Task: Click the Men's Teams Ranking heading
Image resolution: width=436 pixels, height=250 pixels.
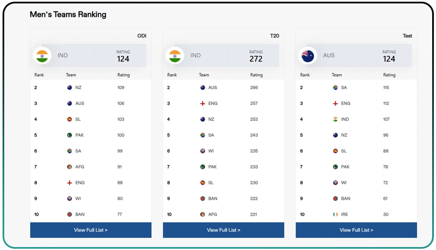Action: [x=68, y=14]
